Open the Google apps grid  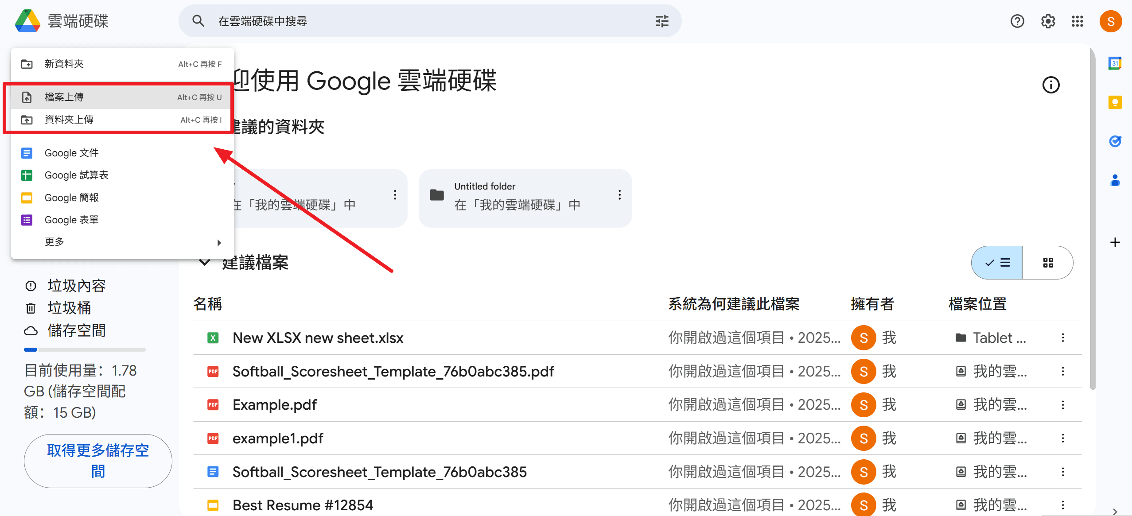(x=1078, y=21)
